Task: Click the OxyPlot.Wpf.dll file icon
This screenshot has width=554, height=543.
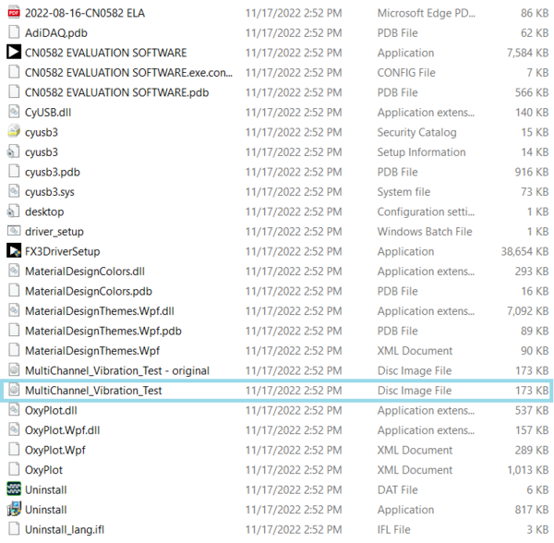Action: [14, 430]
